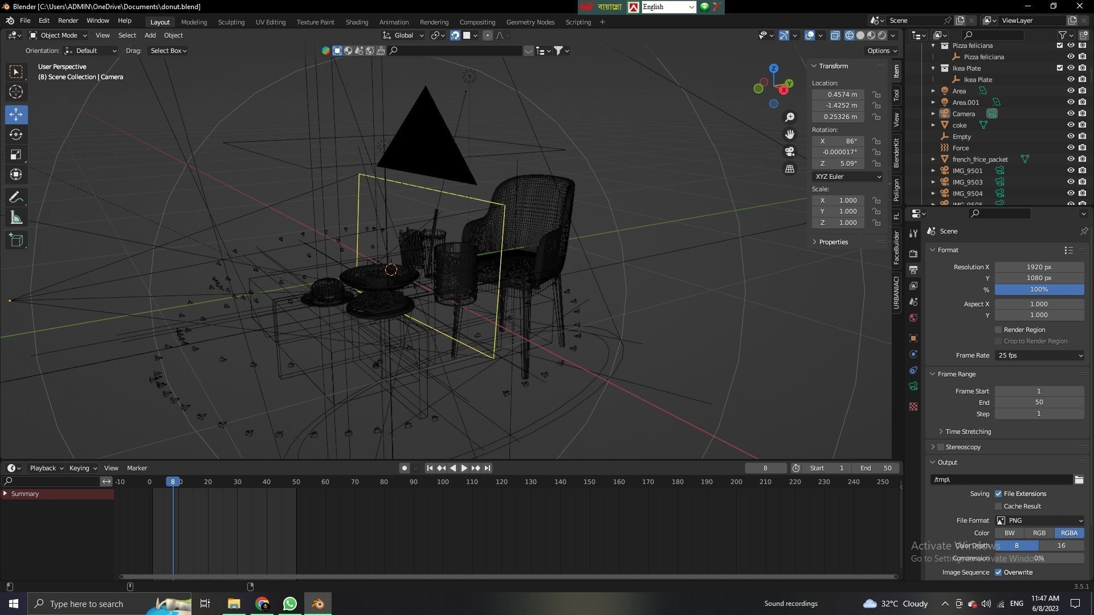The width and height of the screenshot is (1094, 615).
Task: Select RGB color mode button
Action: click(1039, 533)
